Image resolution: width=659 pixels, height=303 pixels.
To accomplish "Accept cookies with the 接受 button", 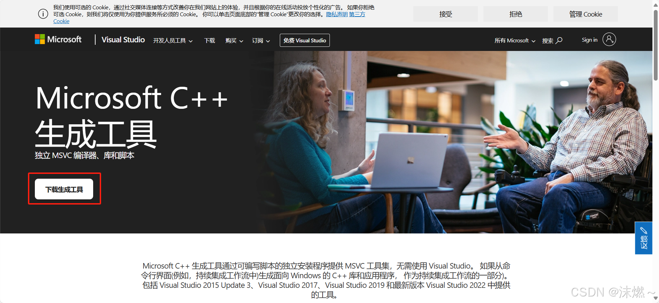I will (446, 14).
